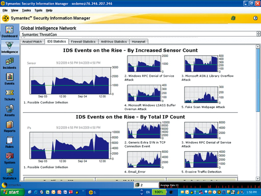
Task: Click the '5. Evasive Traffic Detection' caption
Action: (201, 172)
